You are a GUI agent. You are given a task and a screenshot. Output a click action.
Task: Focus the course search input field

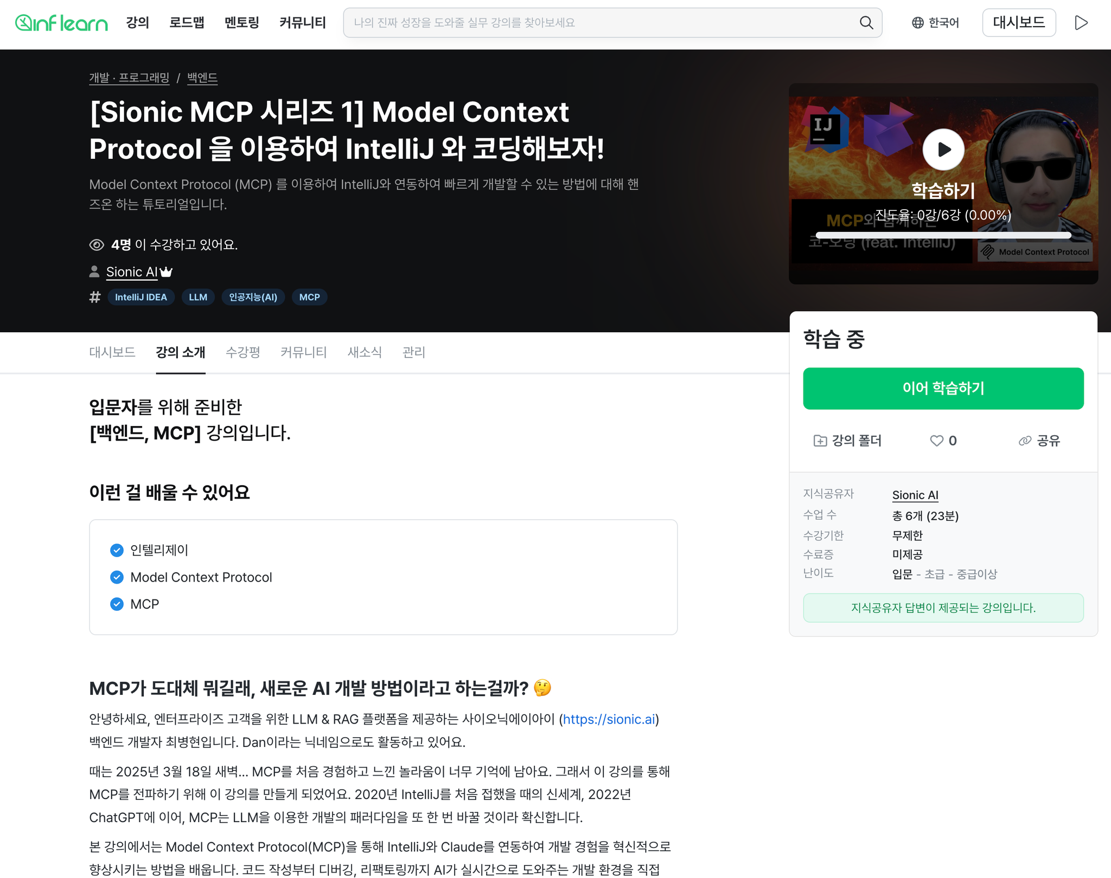click(603, 23)
